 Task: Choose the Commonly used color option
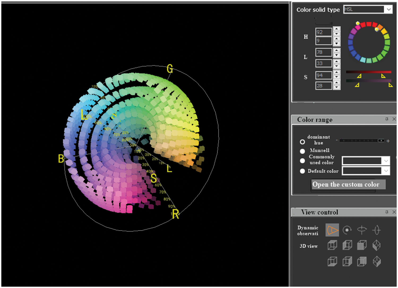coord(302,161)
